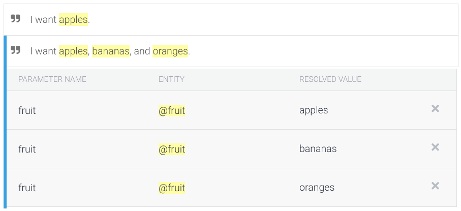Click resolved value 'apples'
The image size is (461, 211).
[x=314, y=110]
